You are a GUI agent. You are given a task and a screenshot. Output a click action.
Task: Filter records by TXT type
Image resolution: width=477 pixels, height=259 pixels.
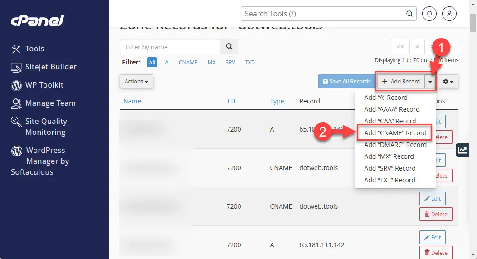tap(249, 63)
